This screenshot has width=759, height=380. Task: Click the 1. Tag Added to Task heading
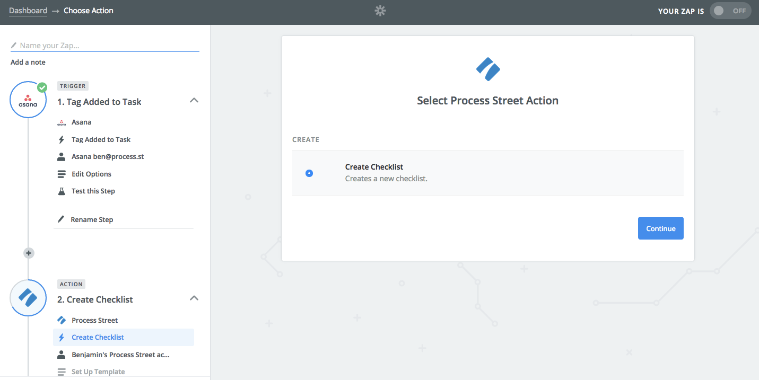pos(99,102)
